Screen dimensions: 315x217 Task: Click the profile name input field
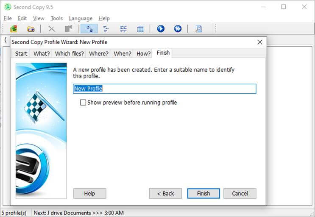coord(164,89)
